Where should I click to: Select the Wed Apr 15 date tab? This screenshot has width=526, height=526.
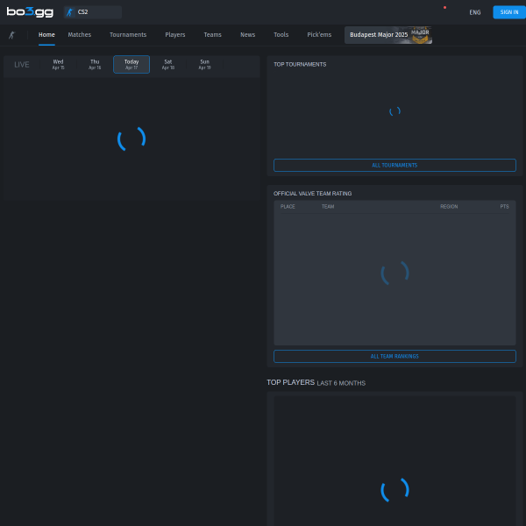pyautogui.click(x=58, y=64)
